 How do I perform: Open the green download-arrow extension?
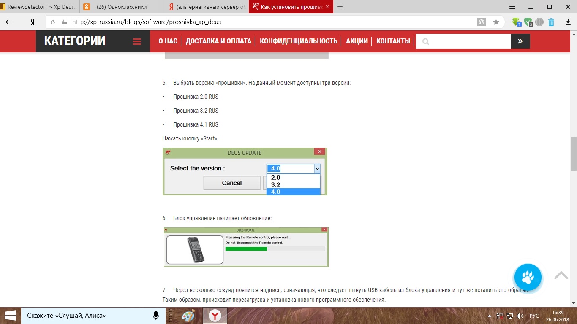516,22
